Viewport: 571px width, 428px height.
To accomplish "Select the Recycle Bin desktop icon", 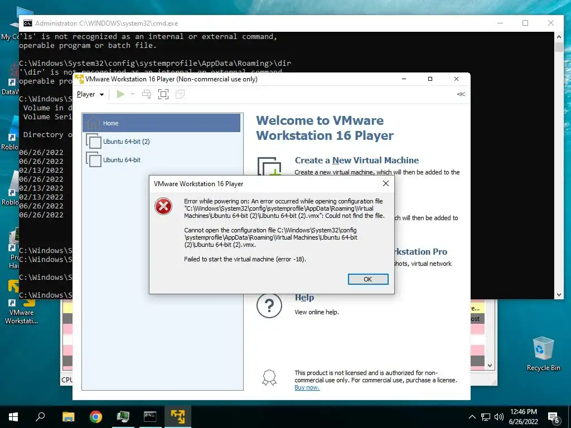I will tap(543, 353).
